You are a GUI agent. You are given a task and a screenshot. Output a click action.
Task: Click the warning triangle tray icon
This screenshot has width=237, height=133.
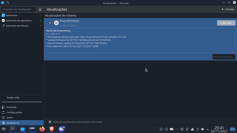click(192, 129)
